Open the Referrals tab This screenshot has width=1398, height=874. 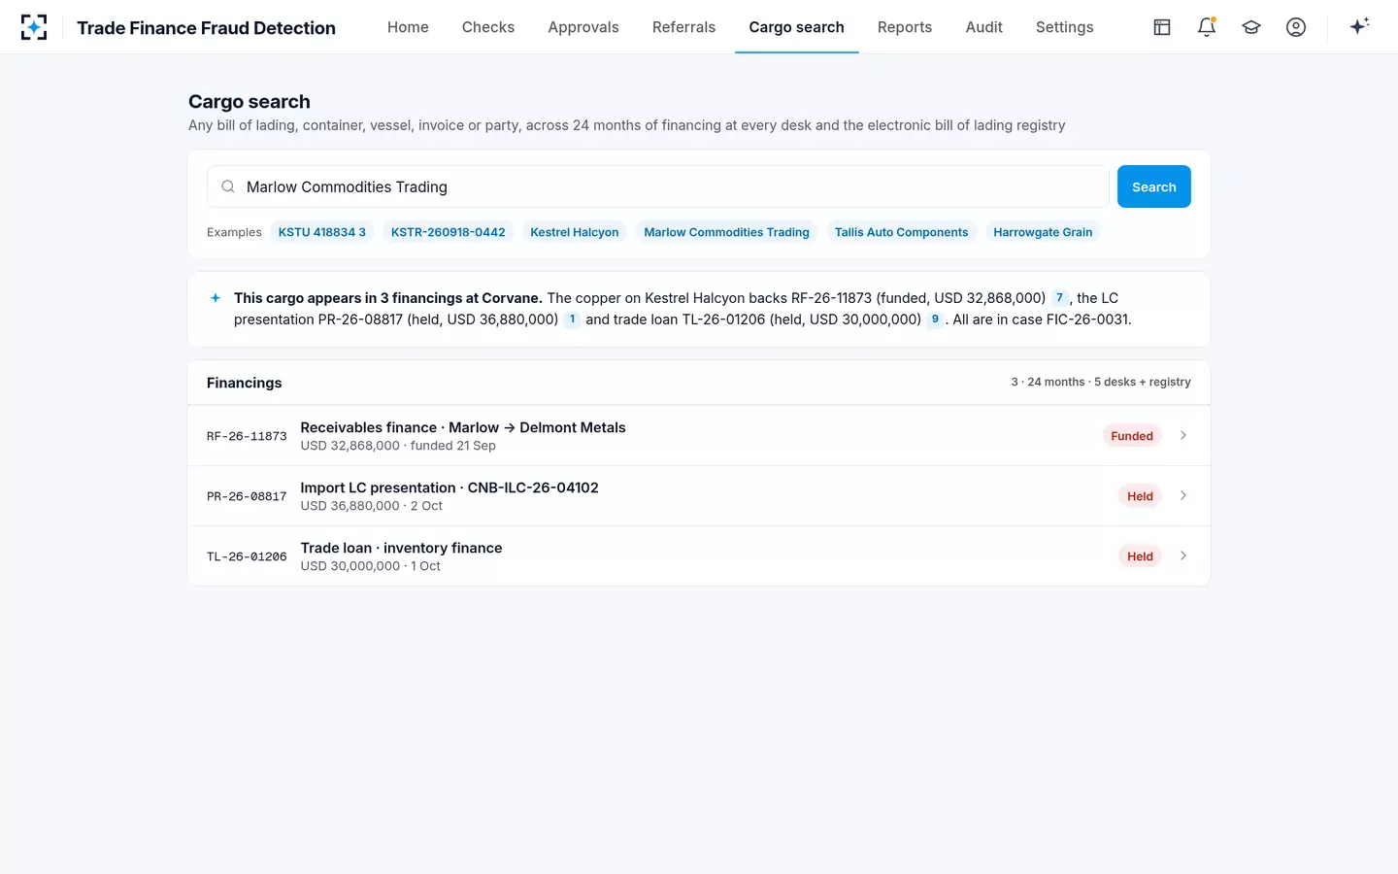coord(683,27)
